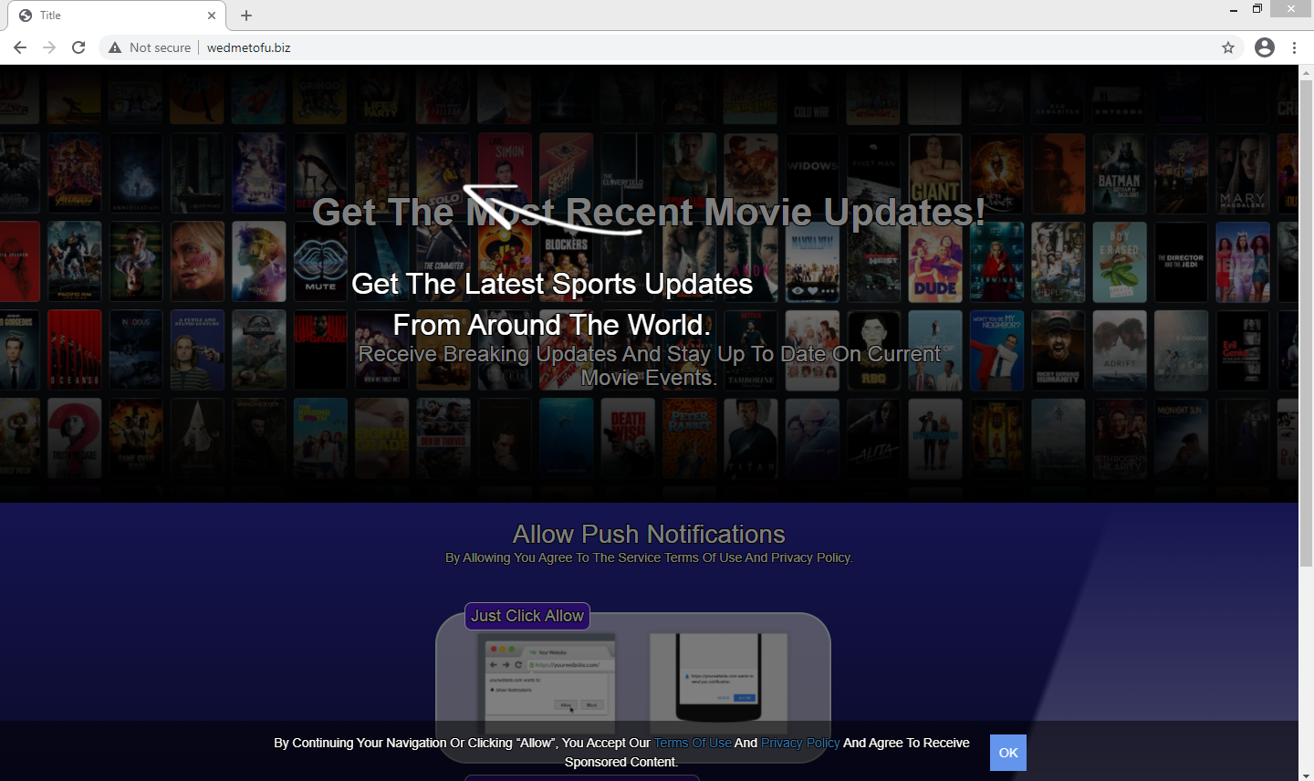Screen dimensions: 1314x781
Task: Click 'Receive Breaking Updates' subtitle text
Action: click(649, 366)
